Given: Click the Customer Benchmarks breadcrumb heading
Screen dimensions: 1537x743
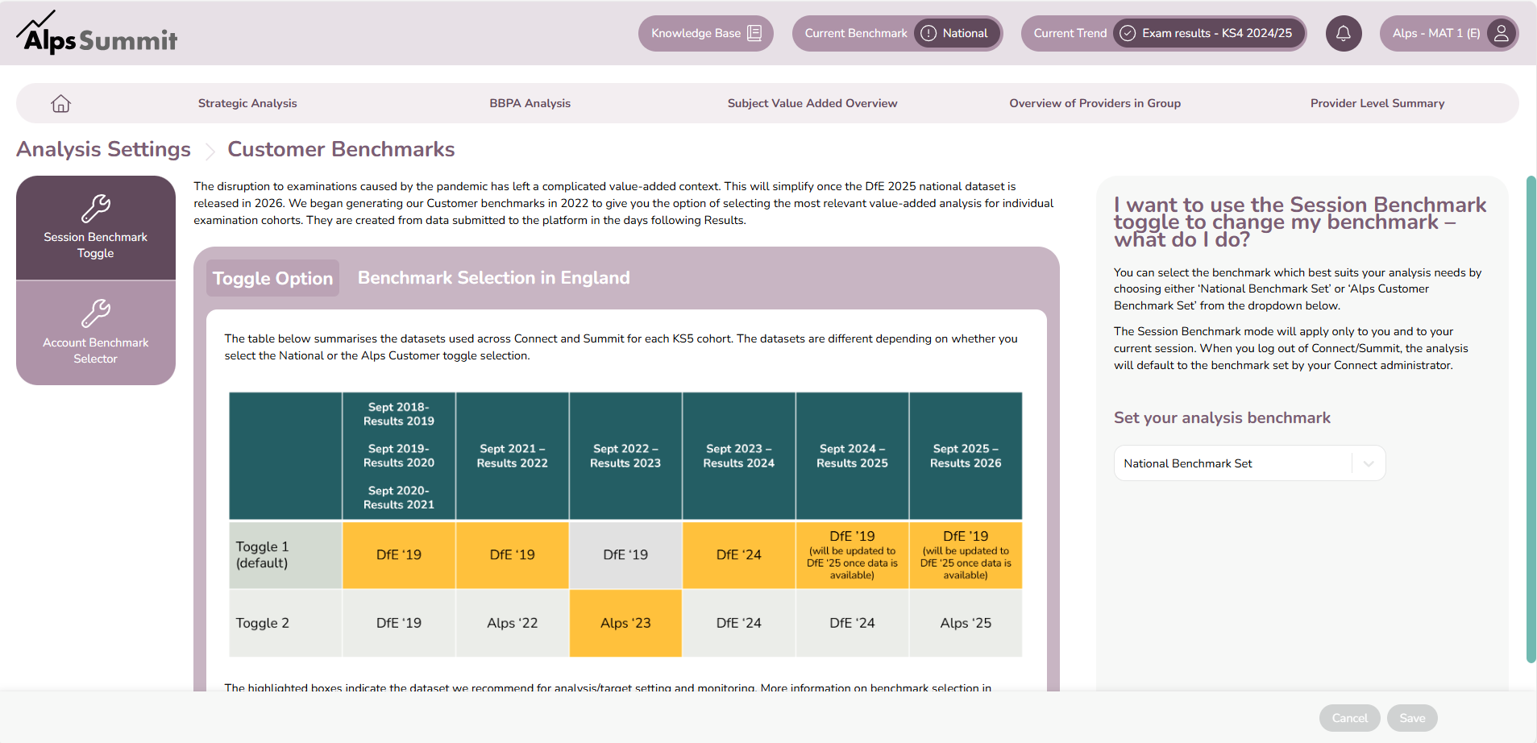Looking at the screenshot, I should 341,150.
